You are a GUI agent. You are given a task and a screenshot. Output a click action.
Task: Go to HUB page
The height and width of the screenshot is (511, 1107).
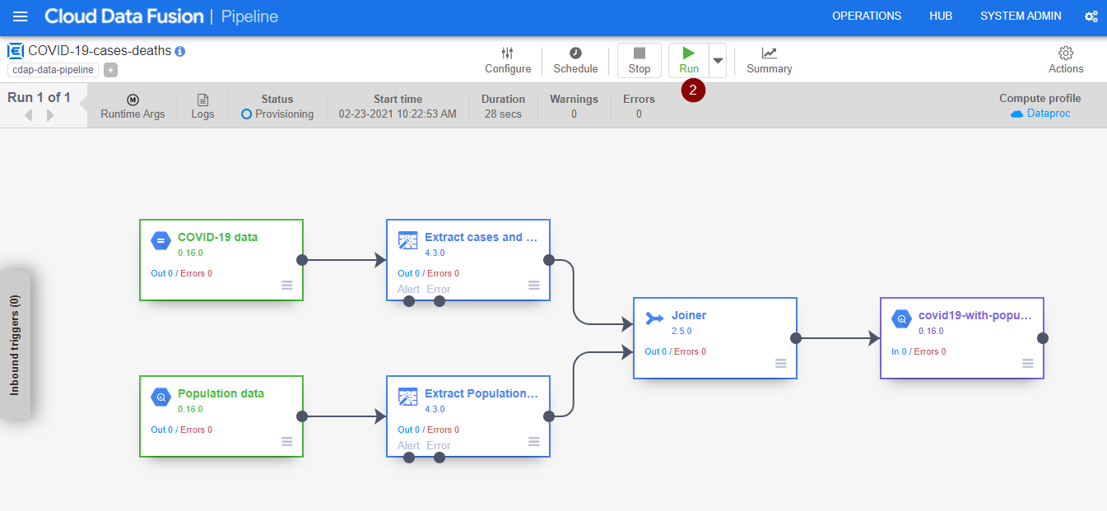pyautogui.click(x=941, y=16)
